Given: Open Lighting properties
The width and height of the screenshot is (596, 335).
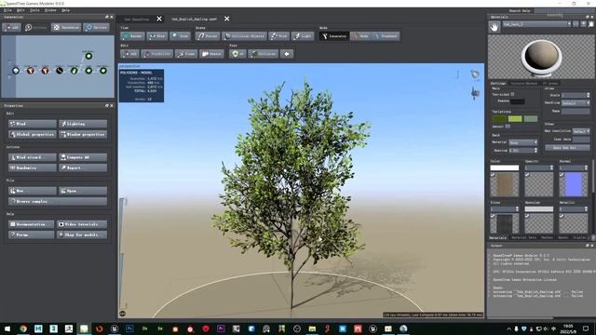Looking at the screenshot, I should tap(83, 124).
